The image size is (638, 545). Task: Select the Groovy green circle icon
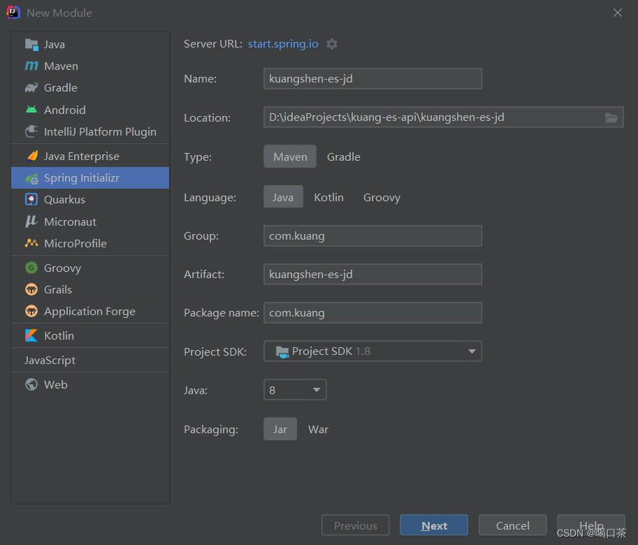(x=31, y=268)
